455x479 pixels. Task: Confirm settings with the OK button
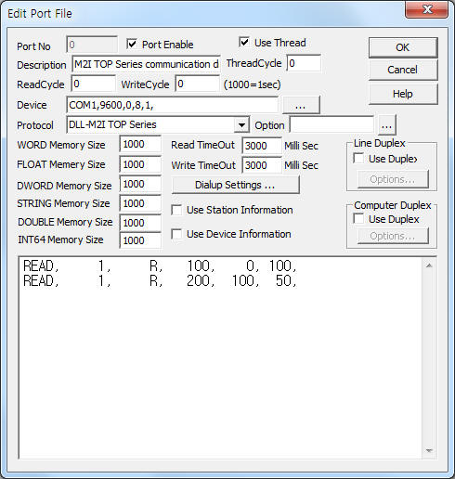point(403,47)
